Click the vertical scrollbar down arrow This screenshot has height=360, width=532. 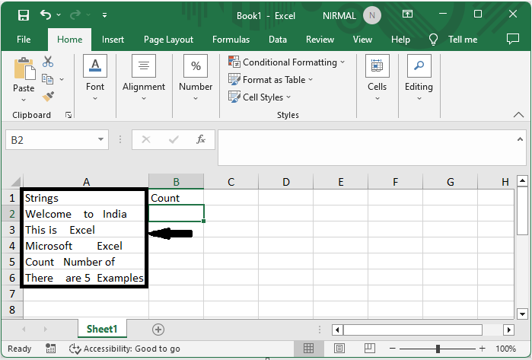pyautogui.click(x=522, y=314)
